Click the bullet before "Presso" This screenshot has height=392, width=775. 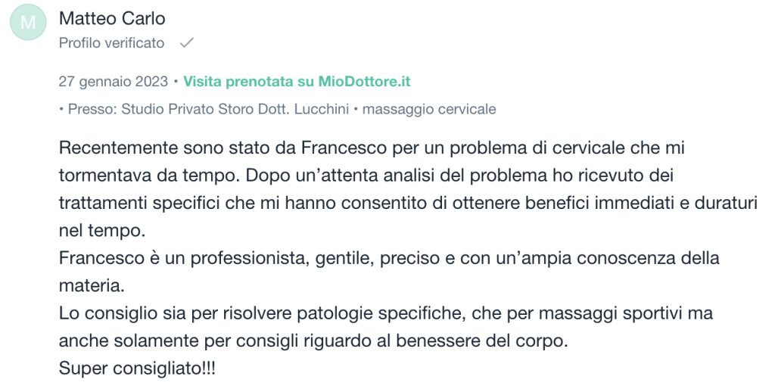click(x=61, y=109)
